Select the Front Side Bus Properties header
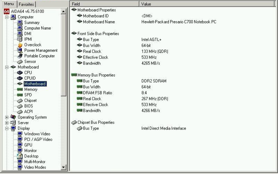 [98, 34]
